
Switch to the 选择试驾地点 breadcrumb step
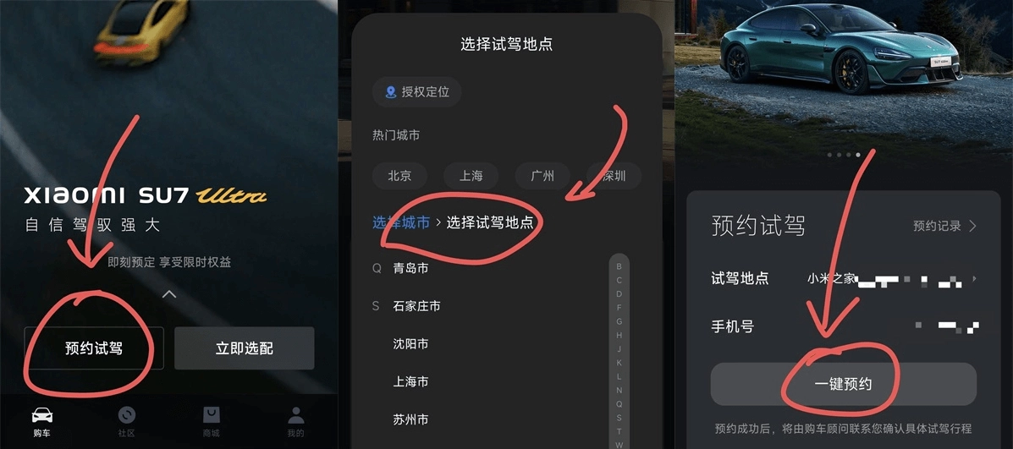point(490,222)
